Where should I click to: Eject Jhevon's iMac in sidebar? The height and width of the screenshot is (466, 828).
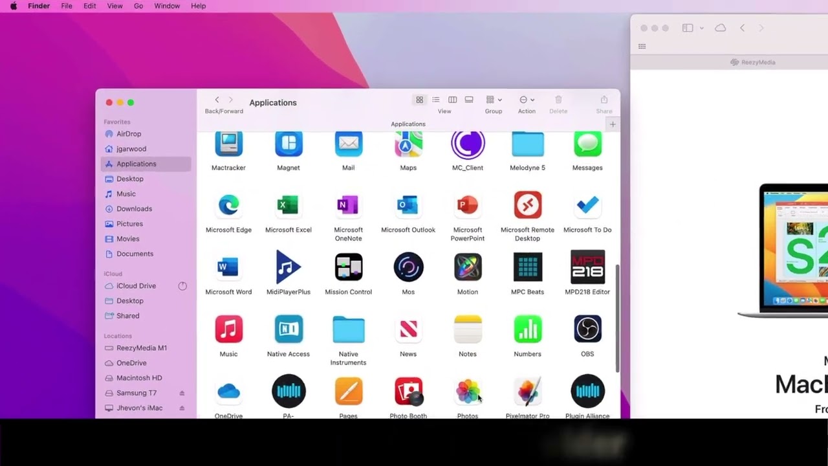[182, 408]
